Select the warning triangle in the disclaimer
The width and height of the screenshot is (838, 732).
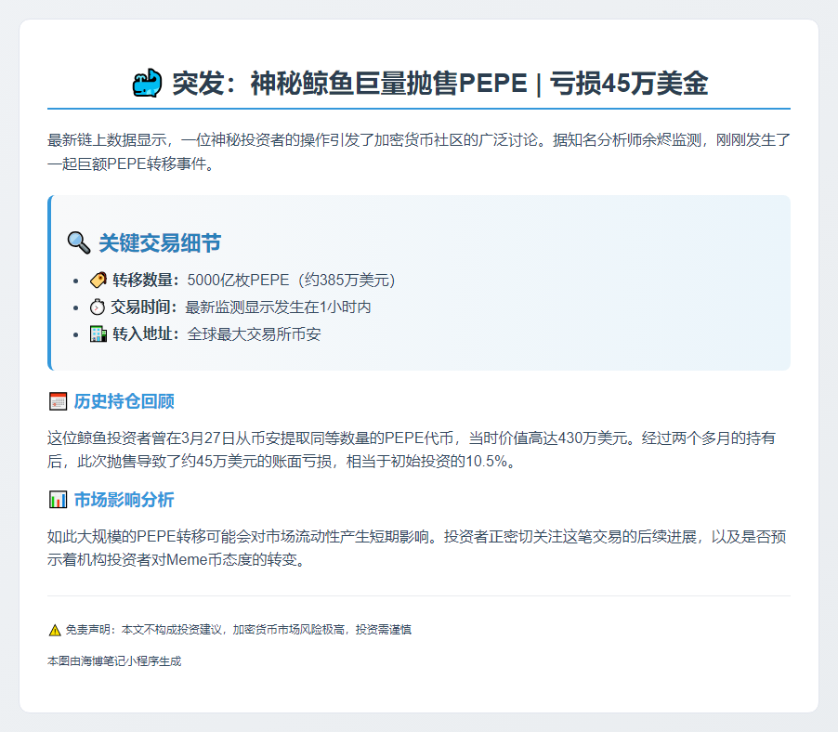point(53,629)
